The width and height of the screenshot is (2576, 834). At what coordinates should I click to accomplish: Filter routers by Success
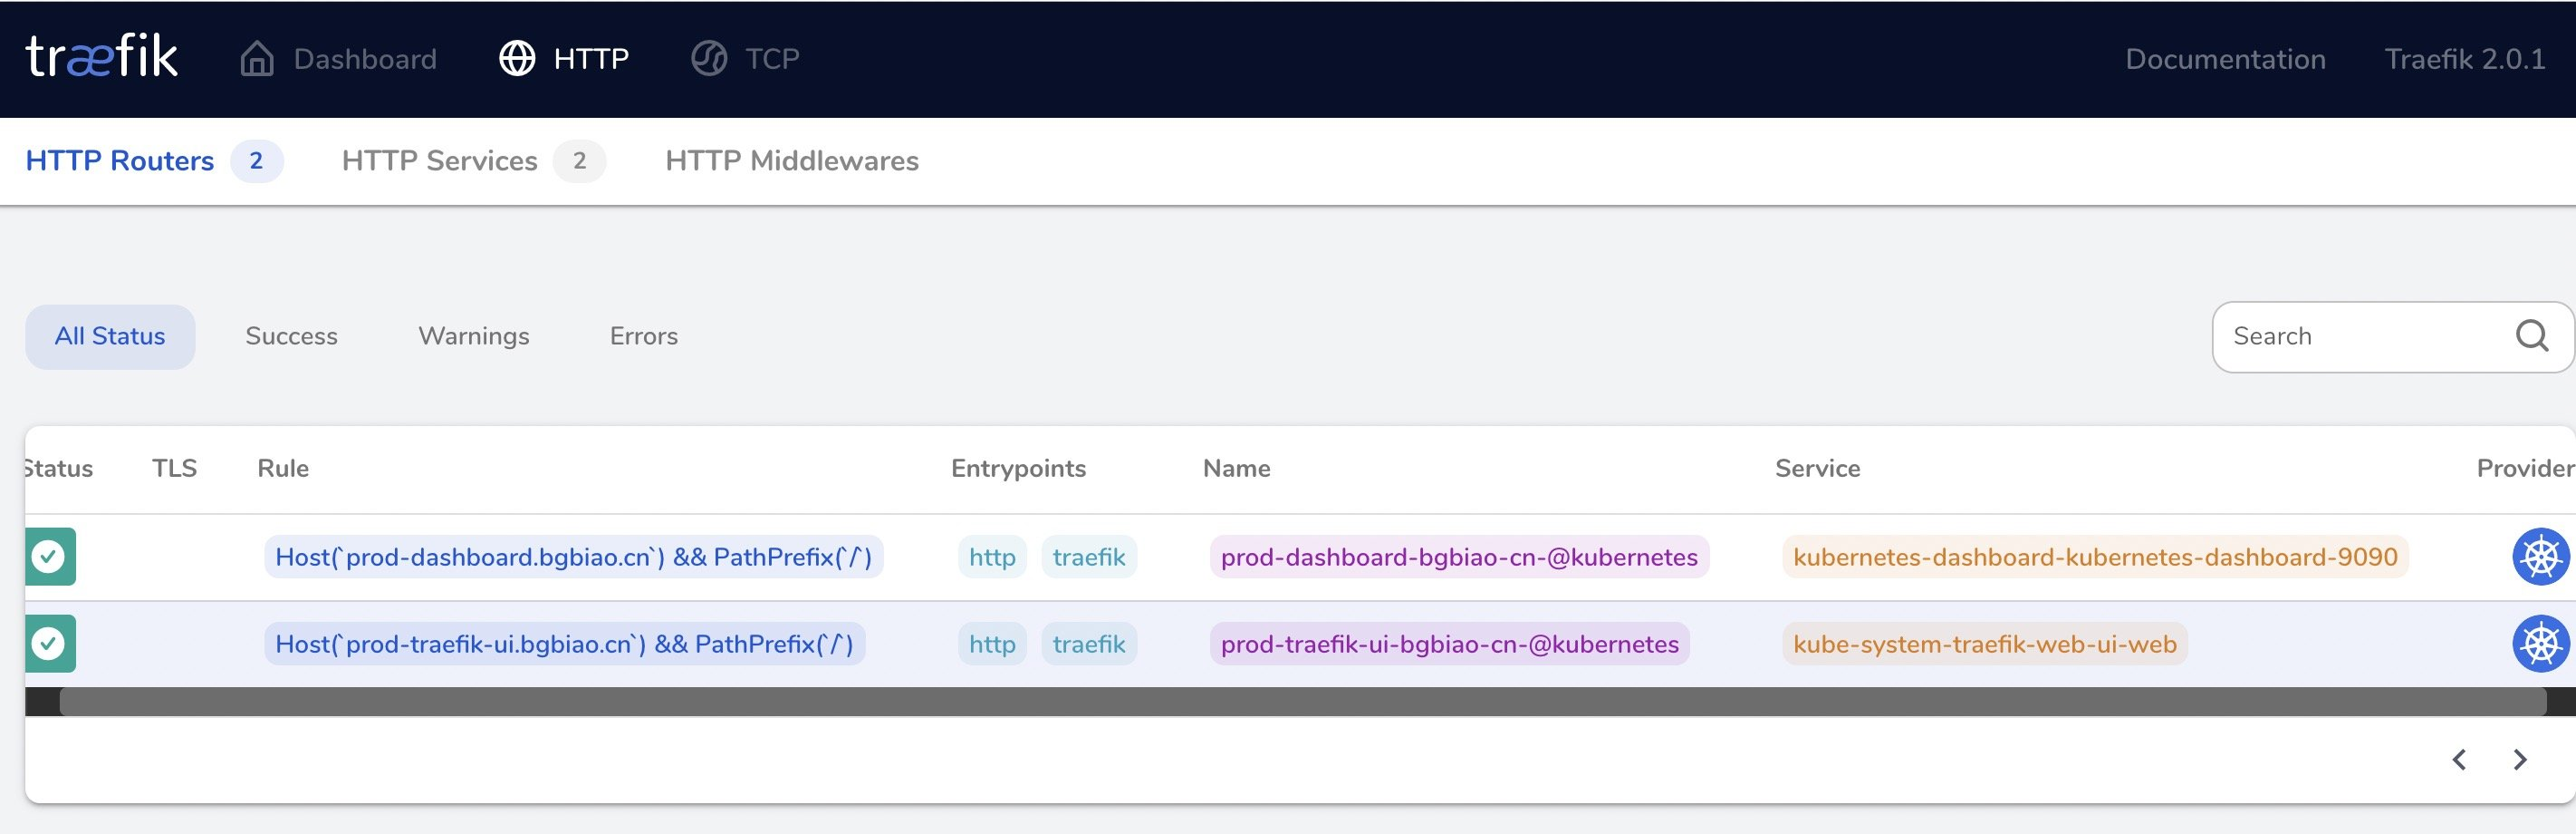tap(291, 336)
